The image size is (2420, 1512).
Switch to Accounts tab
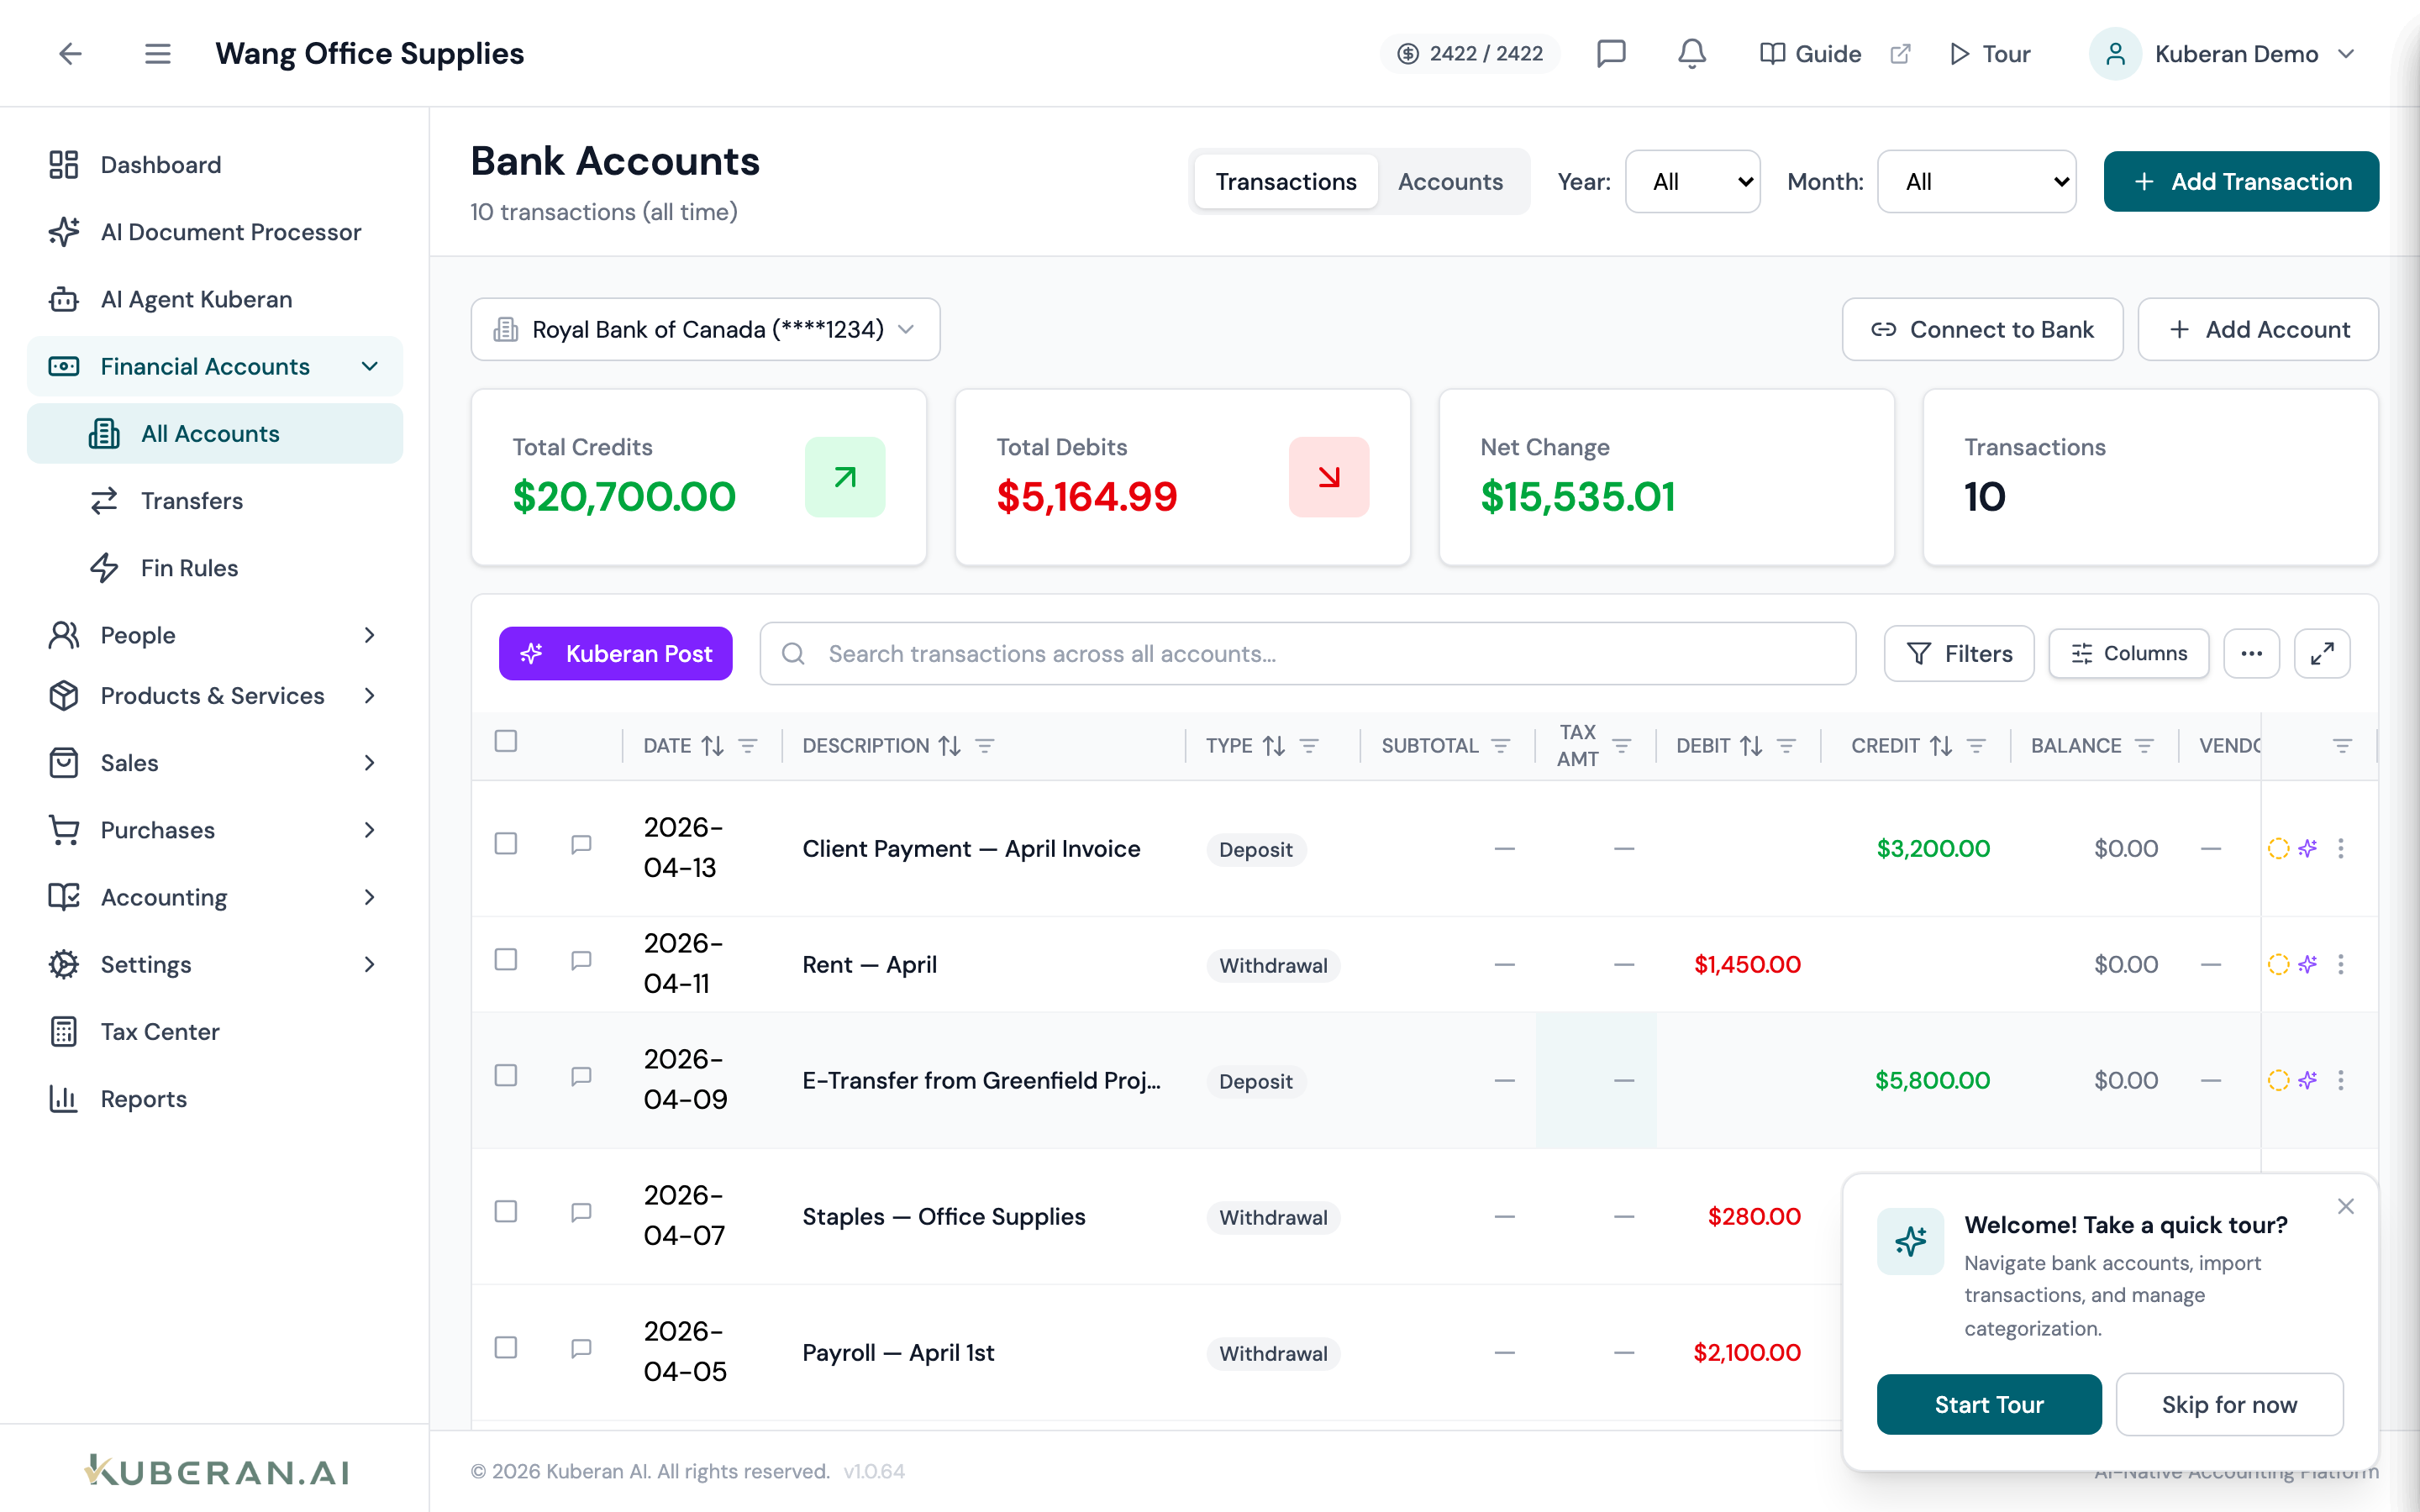click(x=1450, y=181)
